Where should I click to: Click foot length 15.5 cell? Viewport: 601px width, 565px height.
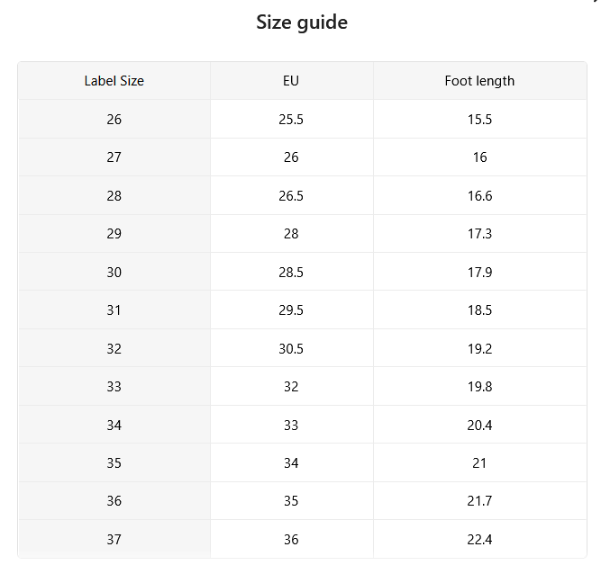coord(480,119)
